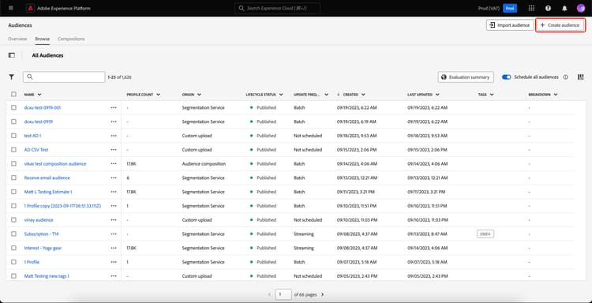Open the Interest - Yoga gear audience link
592x303 pixels.
pos(43,248)
